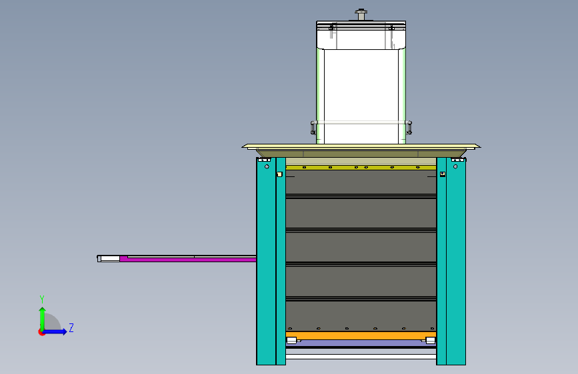Select the orange bar at cabinet bottom
Screen dimensions: 578x374
[x=361, y=335]
